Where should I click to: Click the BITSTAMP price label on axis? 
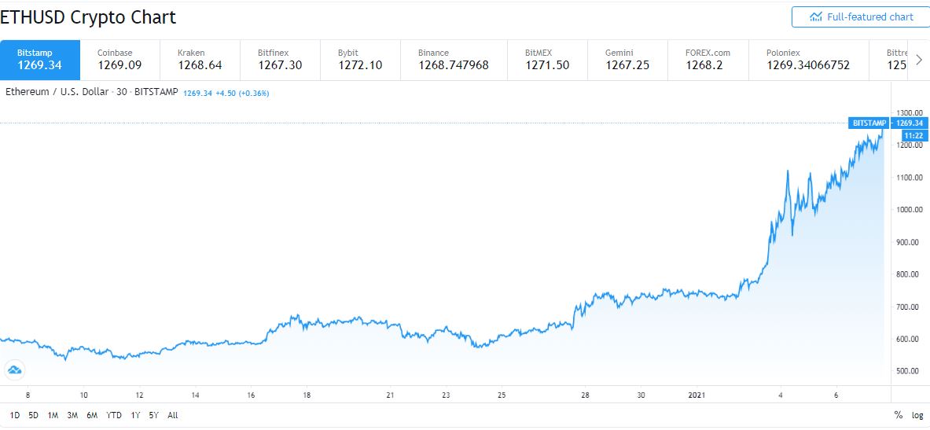869,123
